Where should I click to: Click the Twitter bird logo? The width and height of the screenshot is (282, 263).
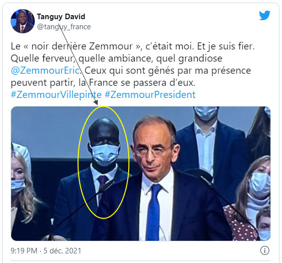pyautogui.click(x=264, y=15)
